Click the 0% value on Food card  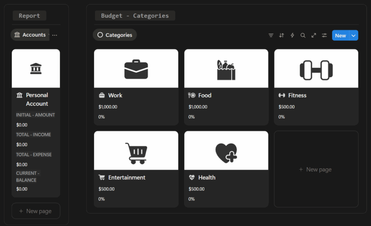tap(191, 117)
